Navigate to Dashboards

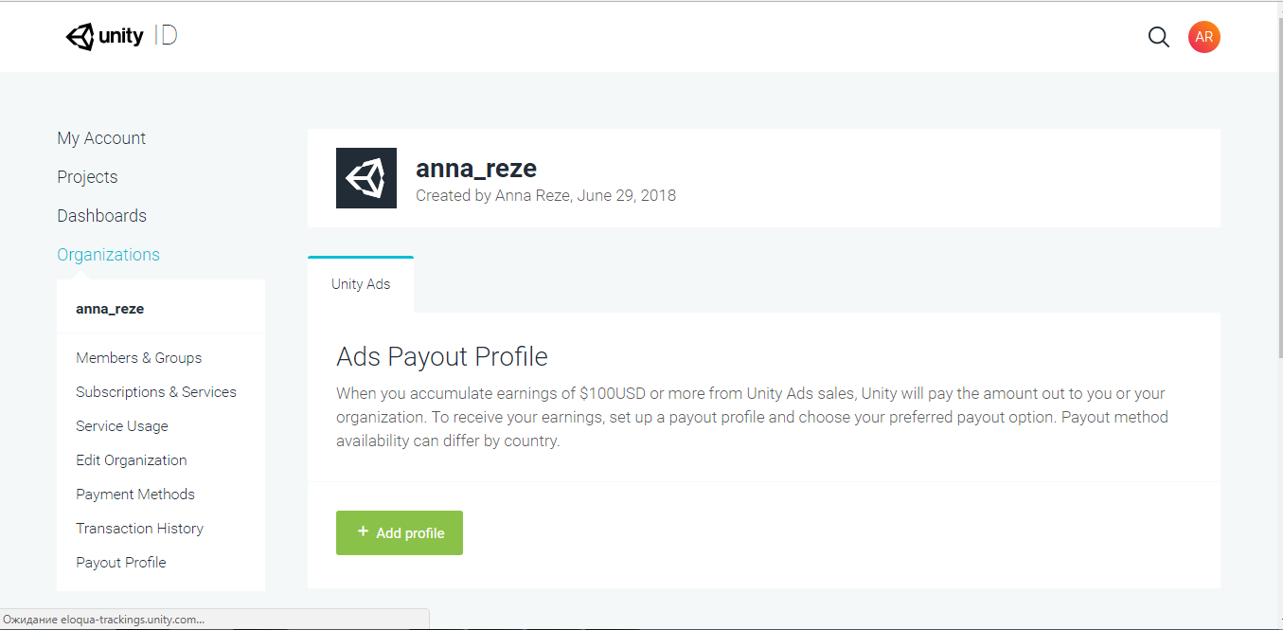tap(101, 216)
